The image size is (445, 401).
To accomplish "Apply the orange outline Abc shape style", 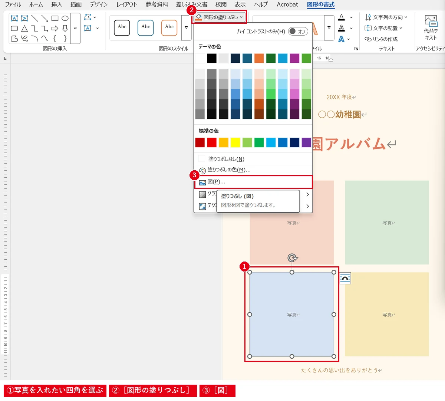I will [169, 28].
